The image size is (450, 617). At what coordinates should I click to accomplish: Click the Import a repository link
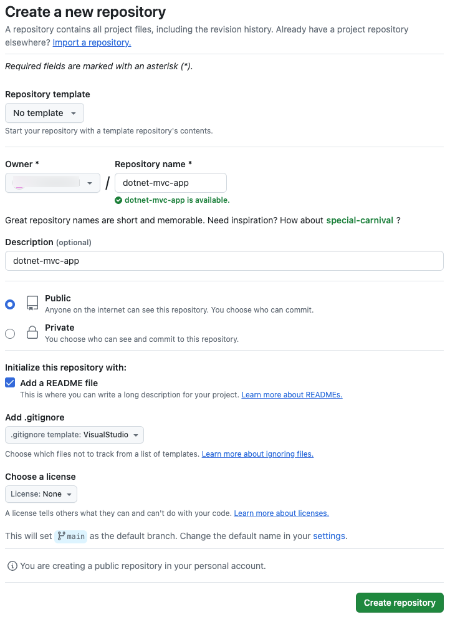[91, 42]
